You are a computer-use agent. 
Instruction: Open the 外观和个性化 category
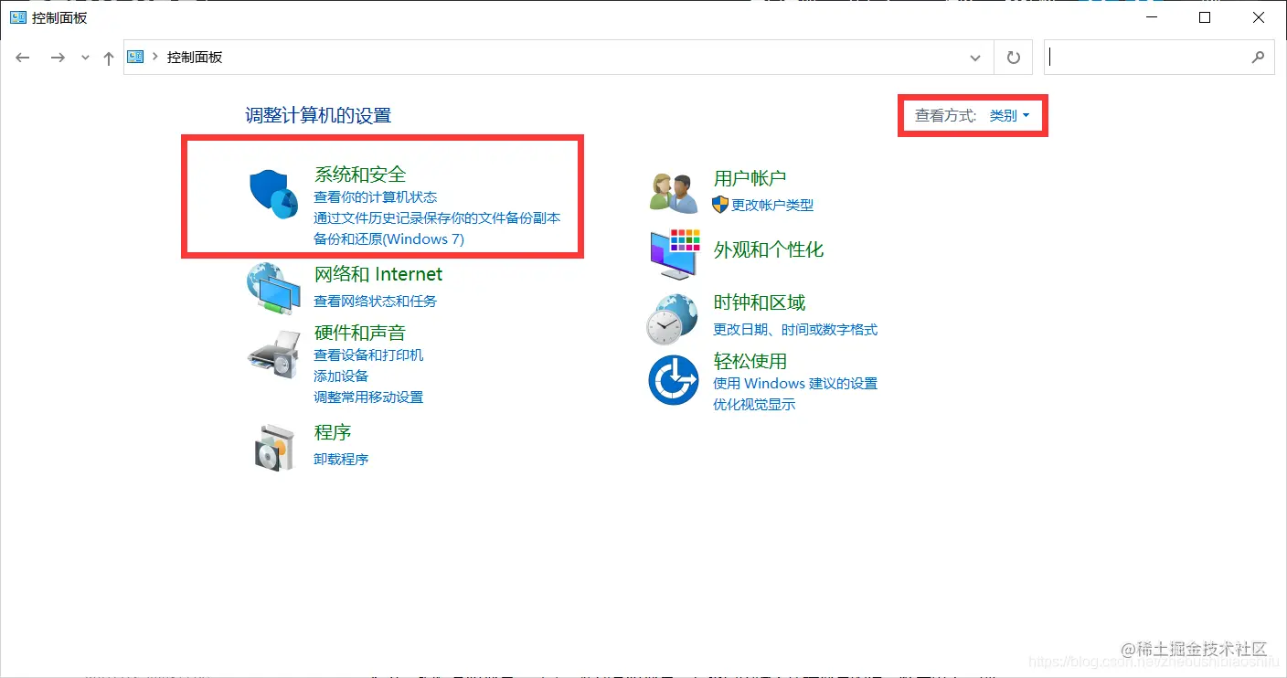[769, 249]
